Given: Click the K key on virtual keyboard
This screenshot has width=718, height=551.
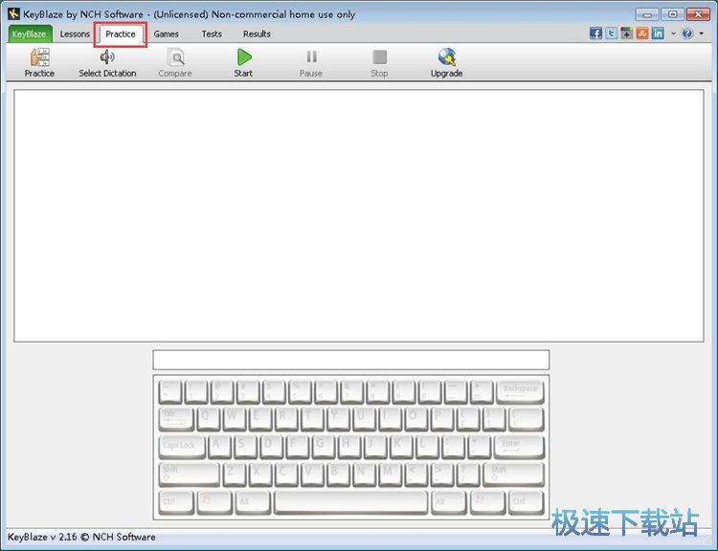Looking at the screenshot, I should coord(401,446).
